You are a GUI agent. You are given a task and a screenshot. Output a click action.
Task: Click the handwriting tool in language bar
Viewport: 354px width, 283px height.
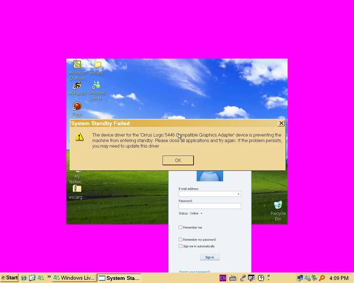tap(243, 278)
